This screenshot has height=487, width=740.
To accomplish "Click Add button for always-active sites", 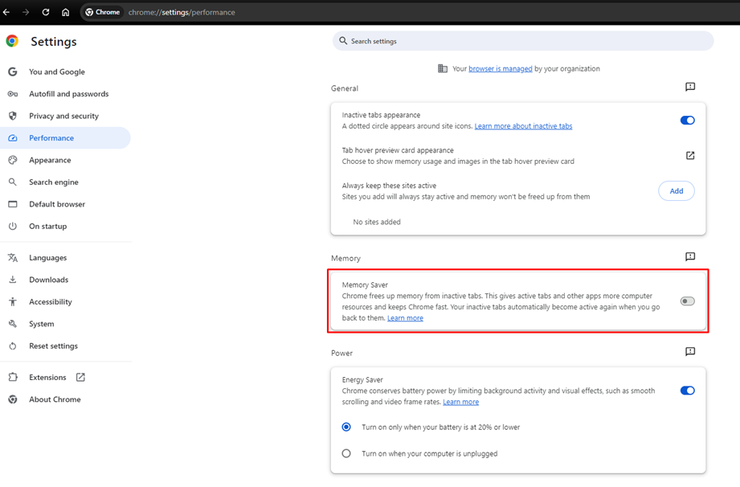I will click(677, 191).
